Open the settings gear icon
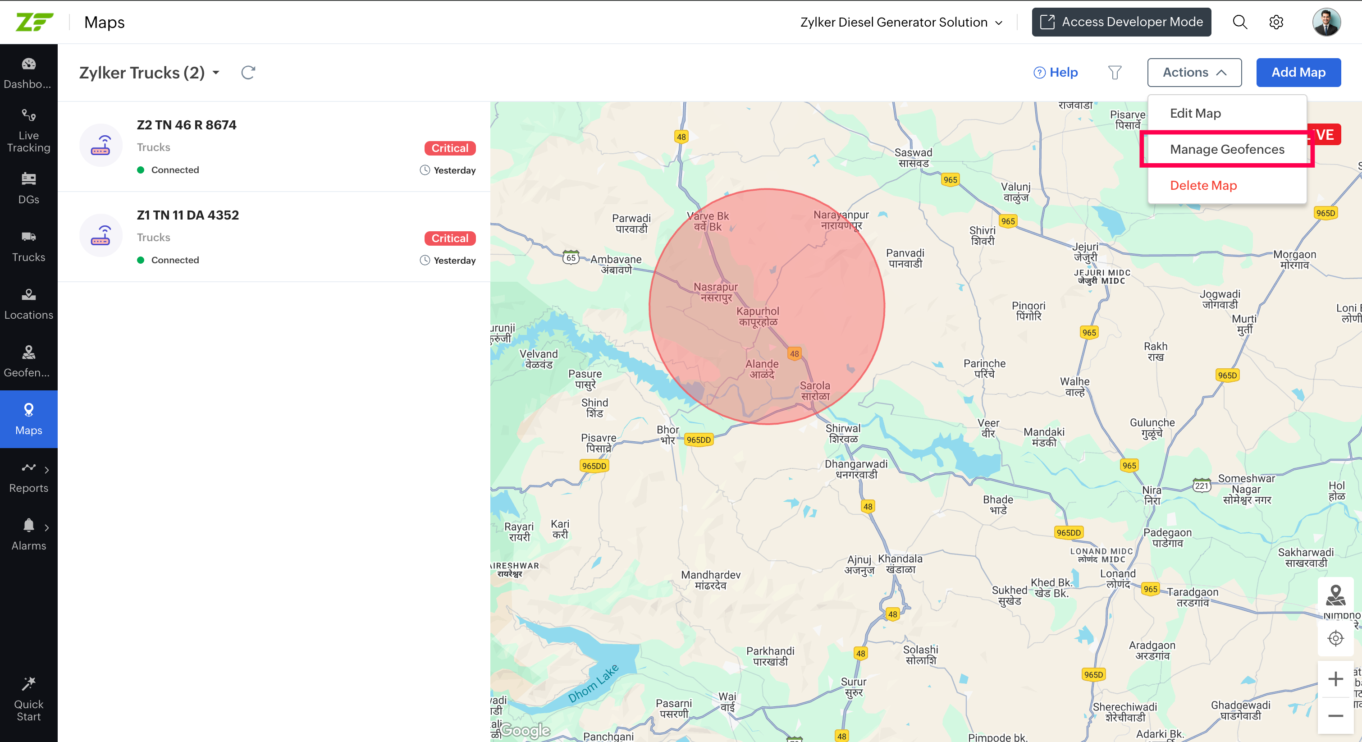This screenshot has width=1362, height=742. click(1276, 22)
